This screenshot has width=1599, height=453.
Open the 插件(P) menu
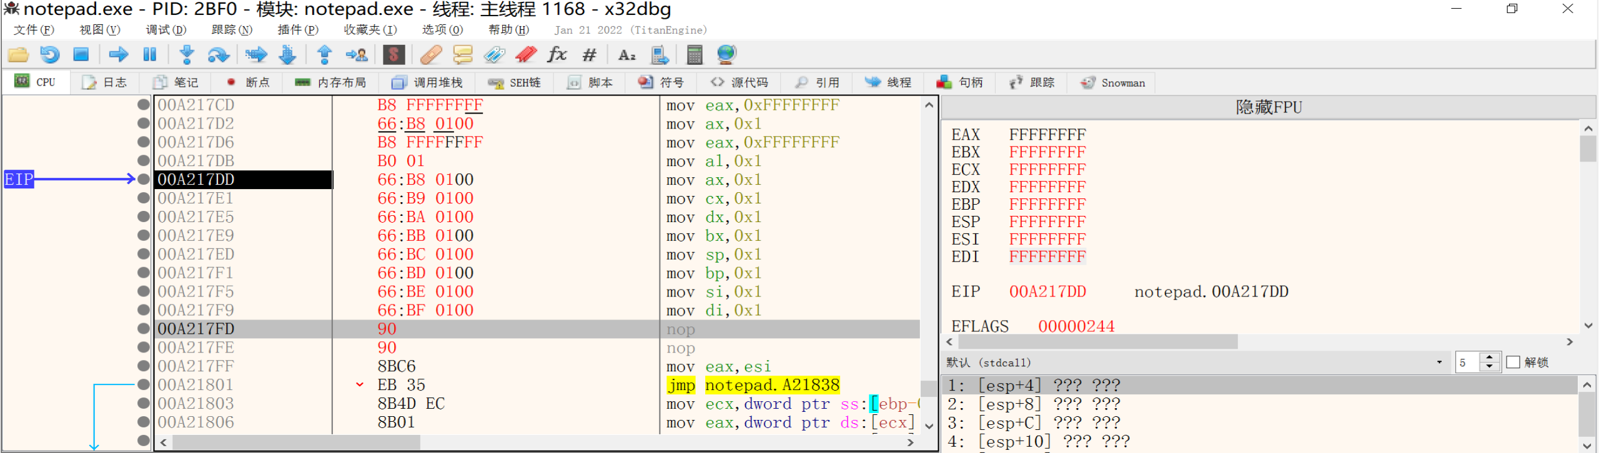click(x=298, y=30)
